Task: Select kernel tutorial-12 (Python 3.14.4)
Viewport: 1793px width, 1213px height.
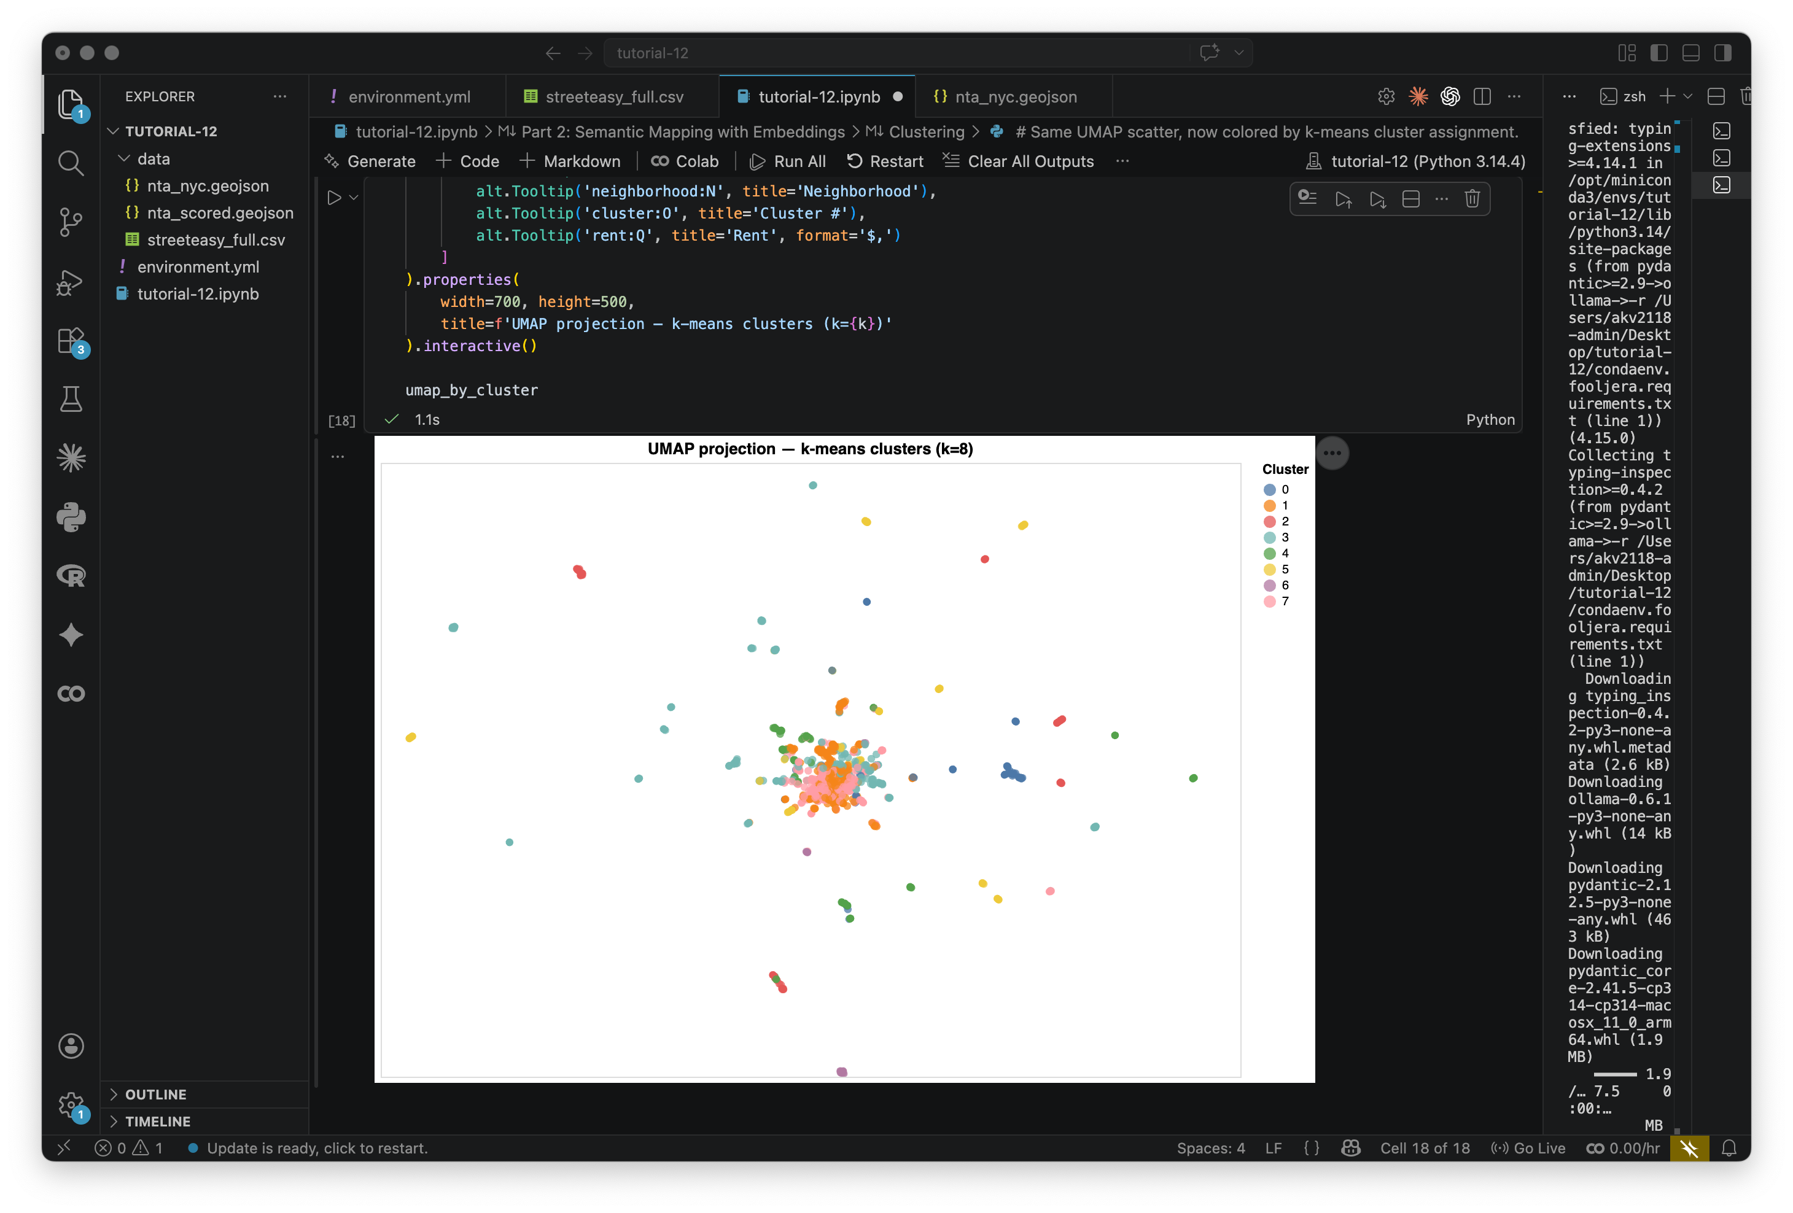Action: click(1415, 161)
